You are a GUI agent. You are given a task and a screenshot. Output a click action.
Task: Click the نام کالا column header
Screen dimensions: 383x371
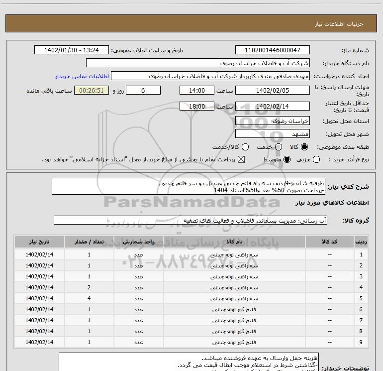pyautogui.click(x=234, y=242)
